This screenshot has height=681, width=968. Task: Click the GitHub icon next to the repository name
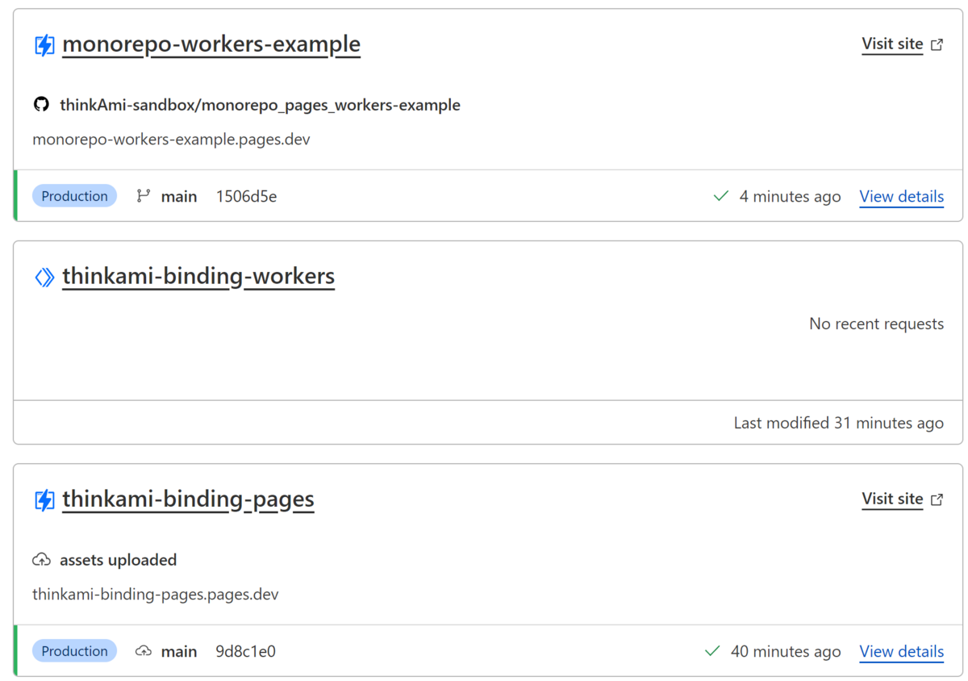[x=42, y=104]
